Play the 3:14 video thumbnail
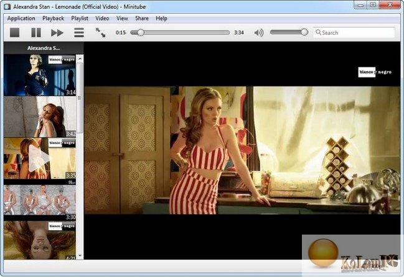The image size is (404, 277). (x=40, y=75)
